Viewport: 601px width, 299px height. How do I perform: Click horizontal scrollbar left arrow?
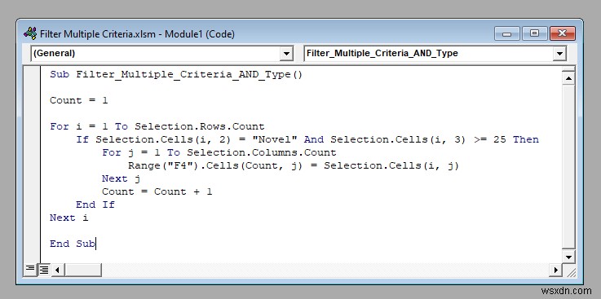pyautogui.click(x=58, y=270)
